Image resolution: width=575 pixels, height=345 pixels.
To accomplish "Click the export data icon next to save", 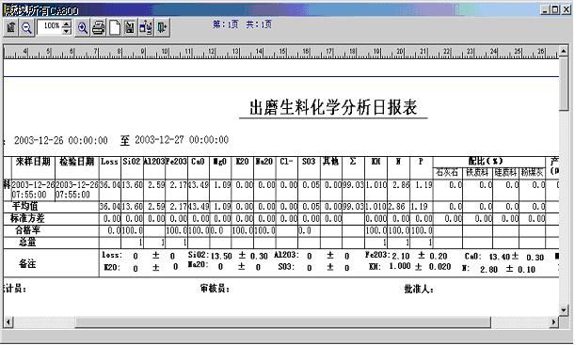I will pos(146,27).
